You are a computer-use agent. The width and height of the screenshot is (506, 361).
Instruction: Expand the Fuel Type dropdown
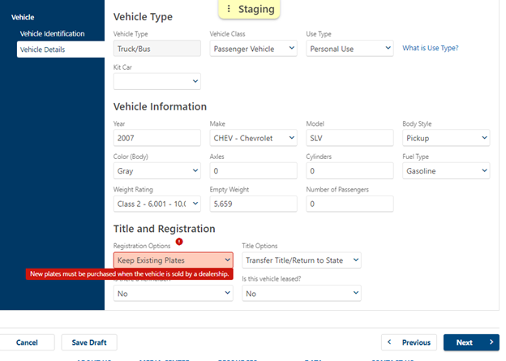[446, 171]
